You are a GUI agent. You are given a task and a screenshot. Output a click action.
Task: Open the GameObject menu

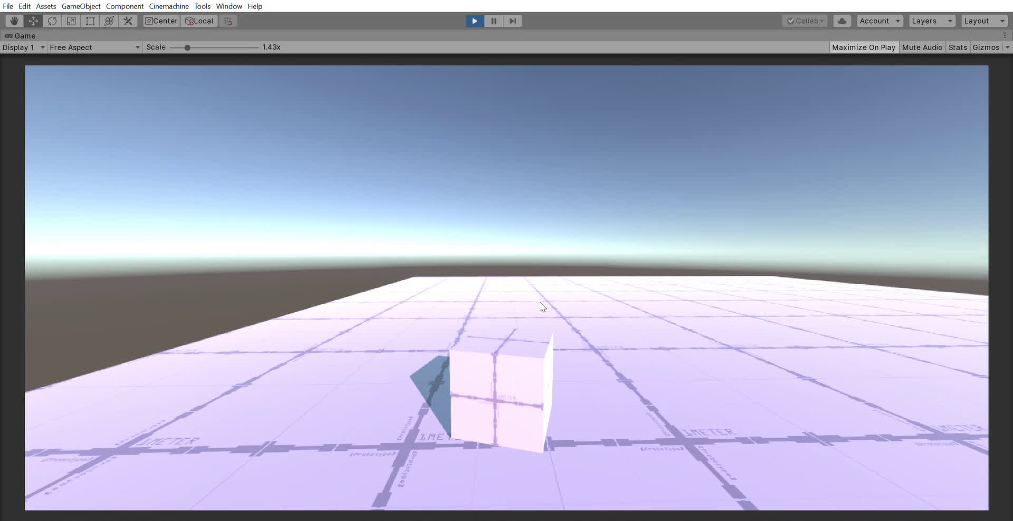(x=81, y=6)
